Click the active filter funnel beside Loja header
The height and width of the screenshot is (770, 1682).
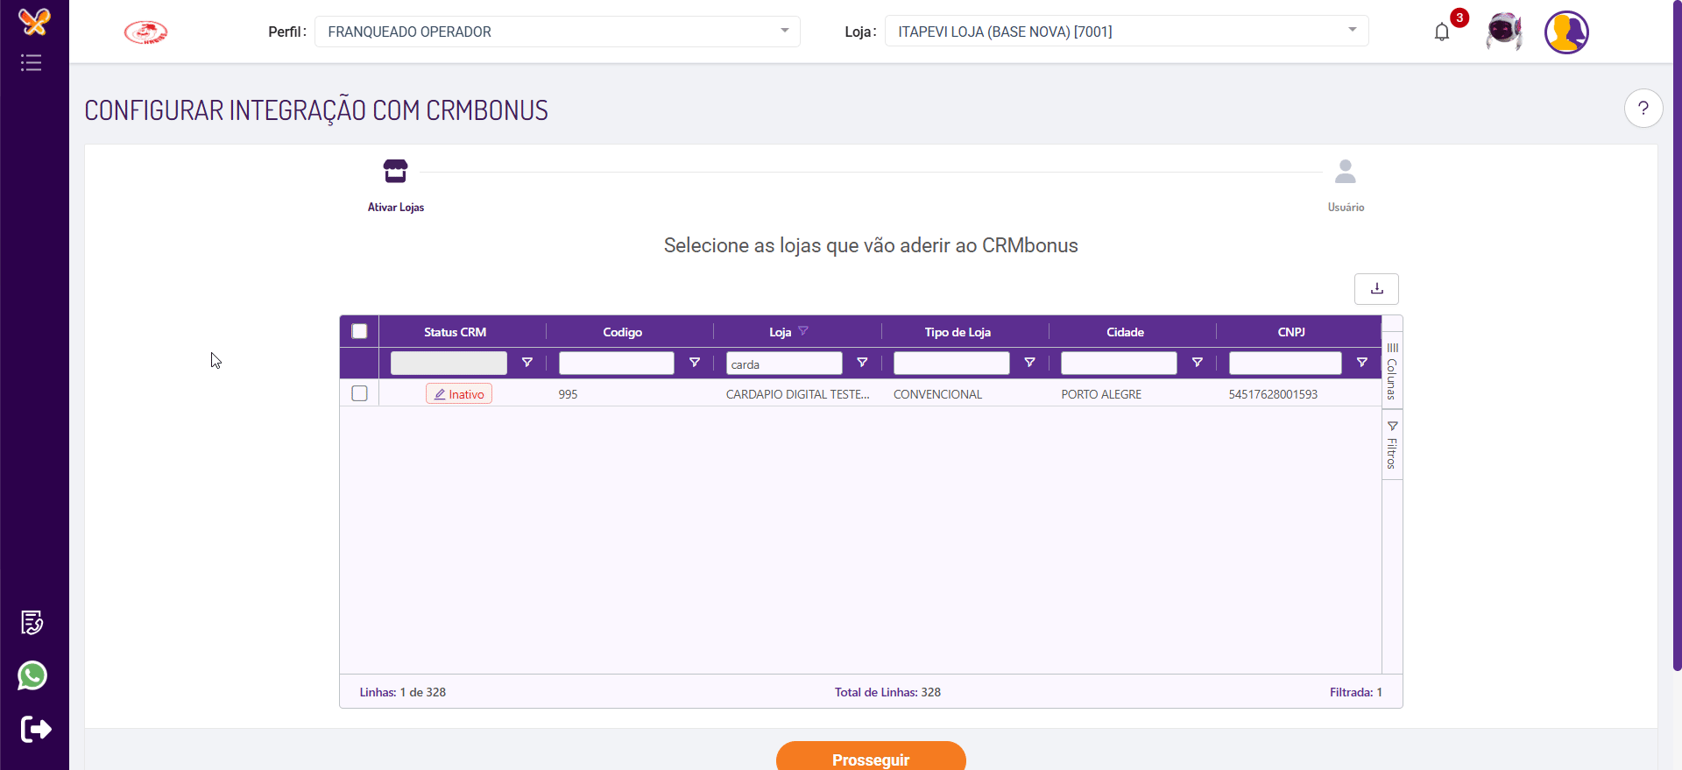[803, 331]
